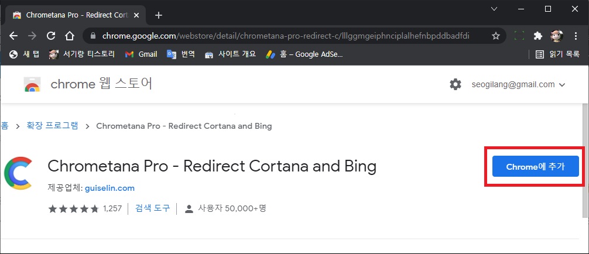
Task: Bookmark this page with the star icon
Action: (496, 36)
